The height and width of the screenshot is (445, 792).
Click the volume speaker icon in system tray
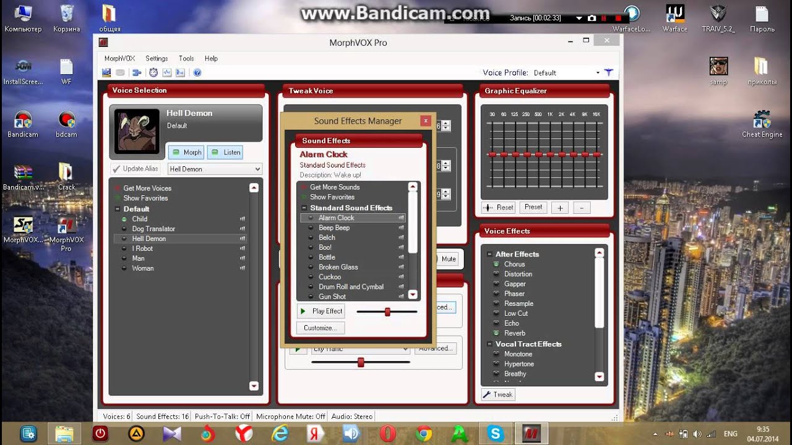pyautogui.click(x=697, y=434)
